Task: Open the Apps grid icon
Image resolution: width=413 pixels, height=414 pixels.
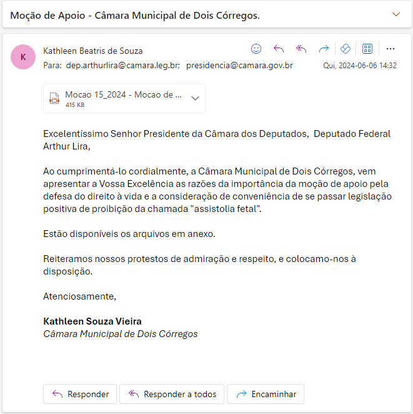Action: (367, 49)
